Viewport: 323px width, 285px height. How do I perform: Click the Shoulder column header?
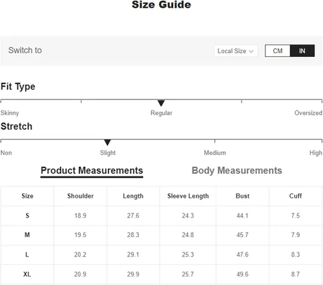click(x=80, y=196)
